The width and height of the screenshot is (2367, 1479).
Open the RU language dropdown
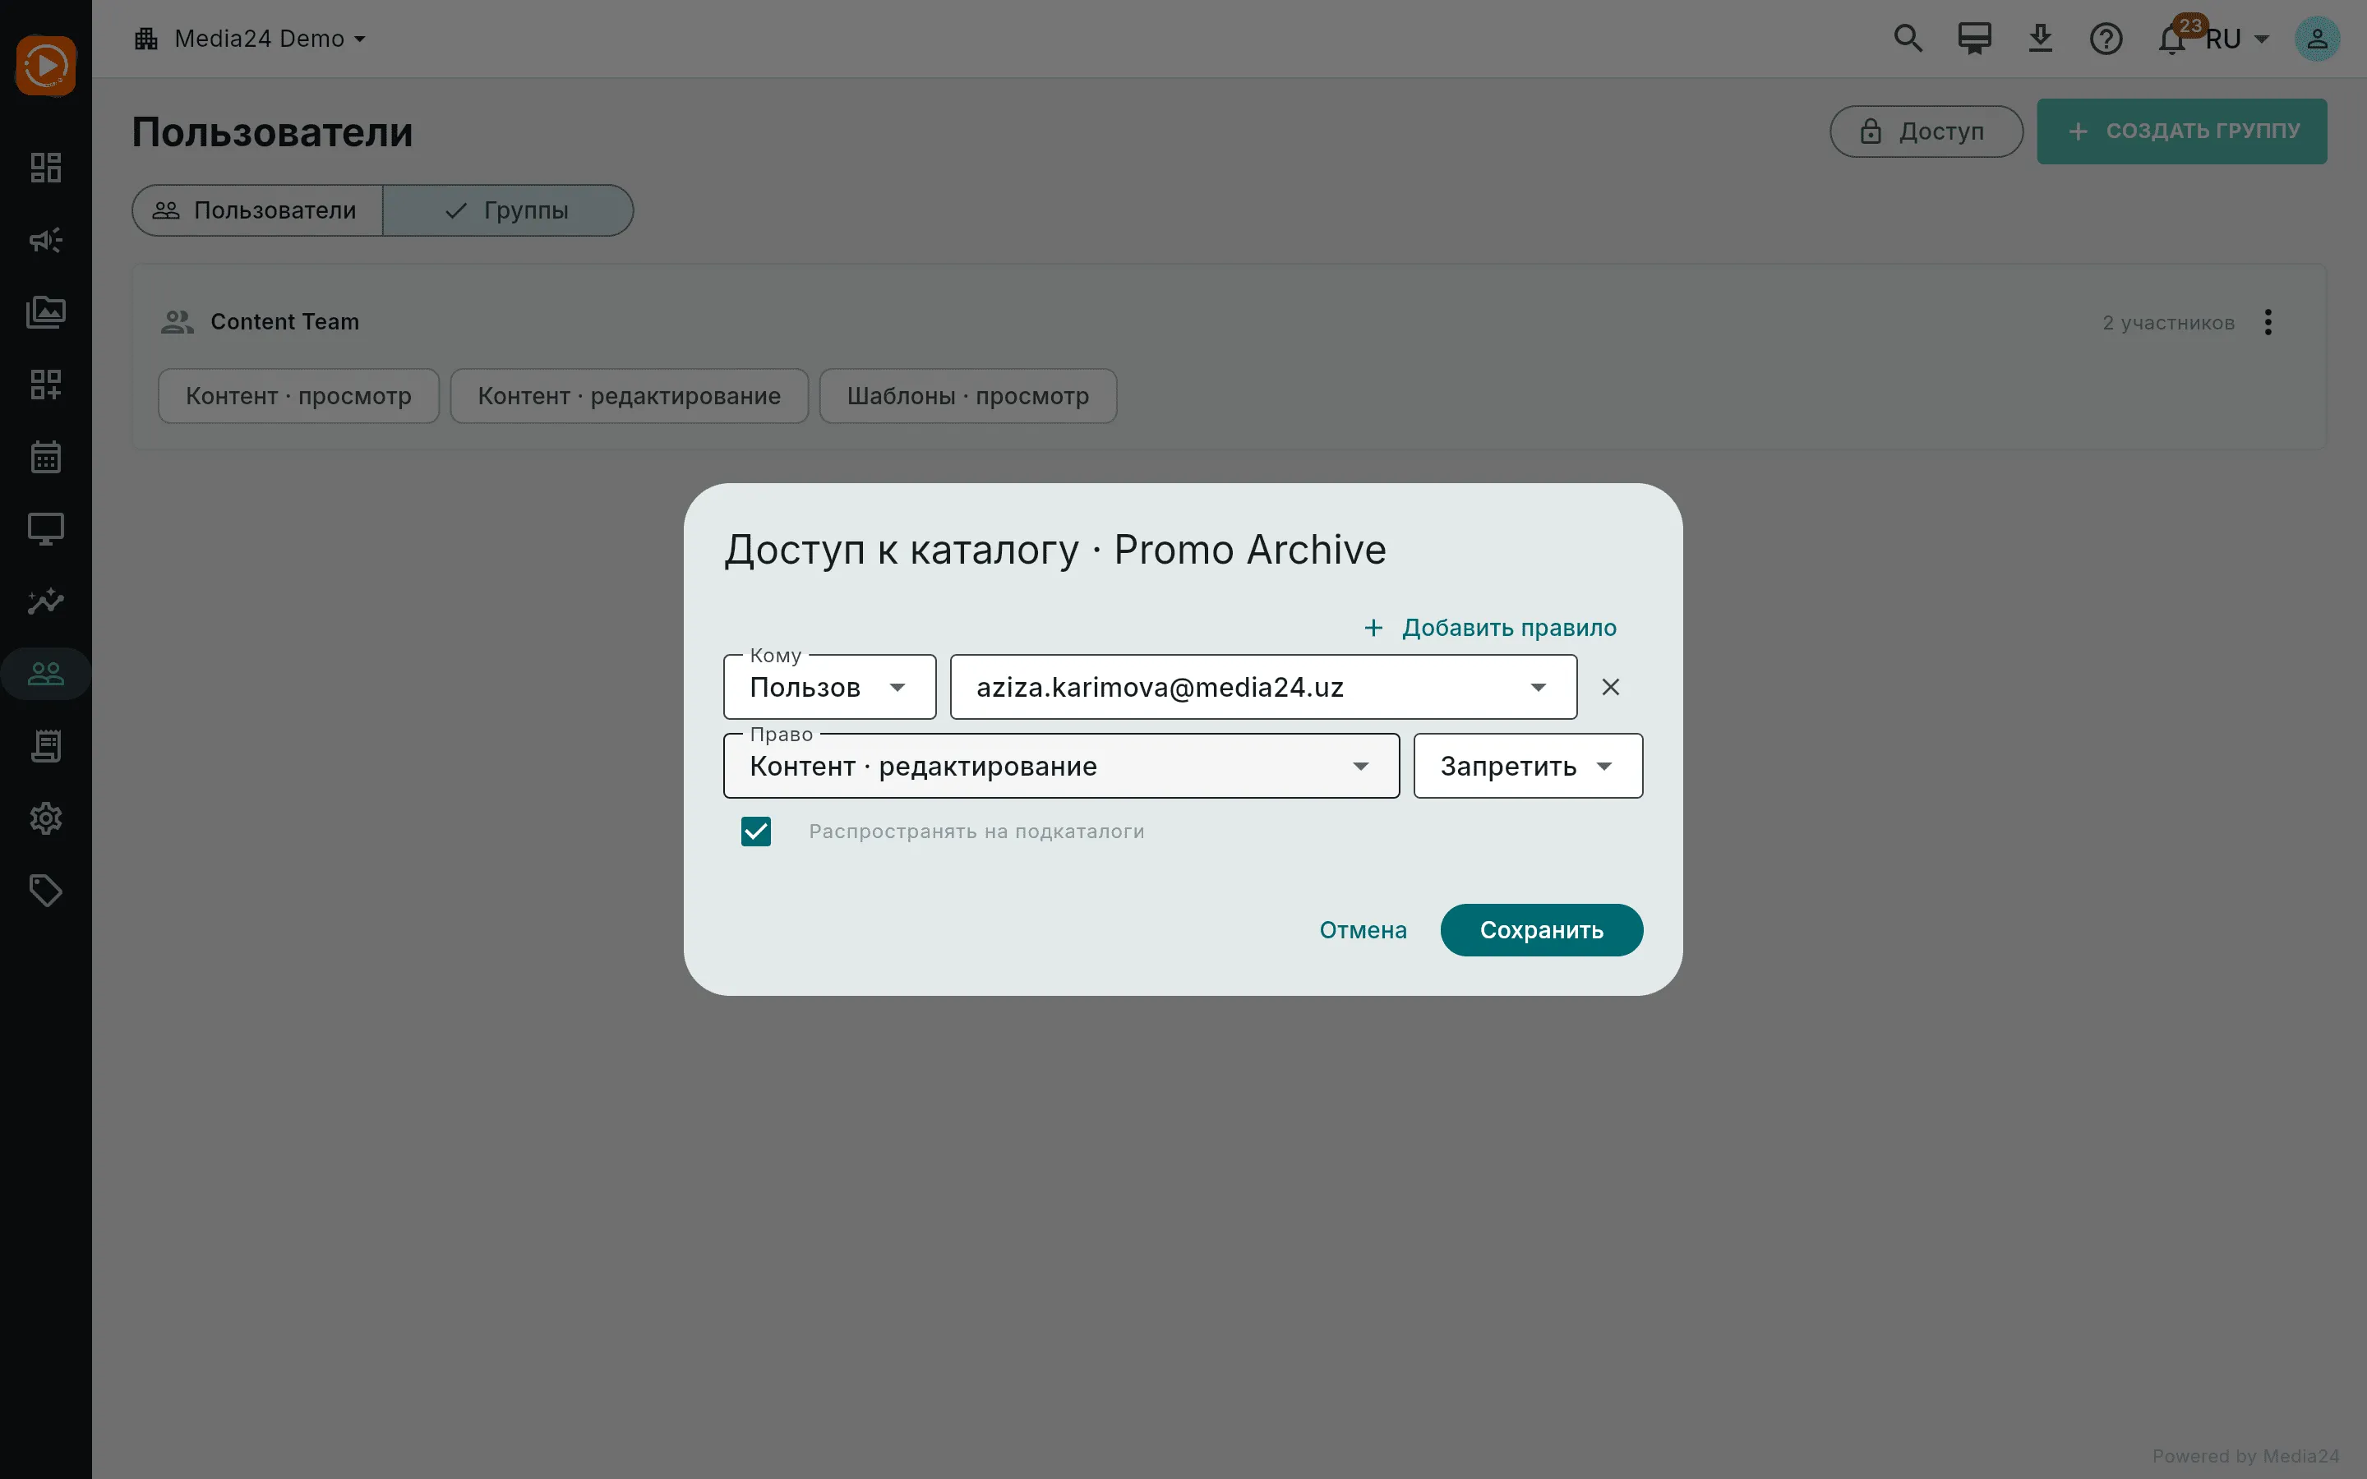pos(2237,39)
